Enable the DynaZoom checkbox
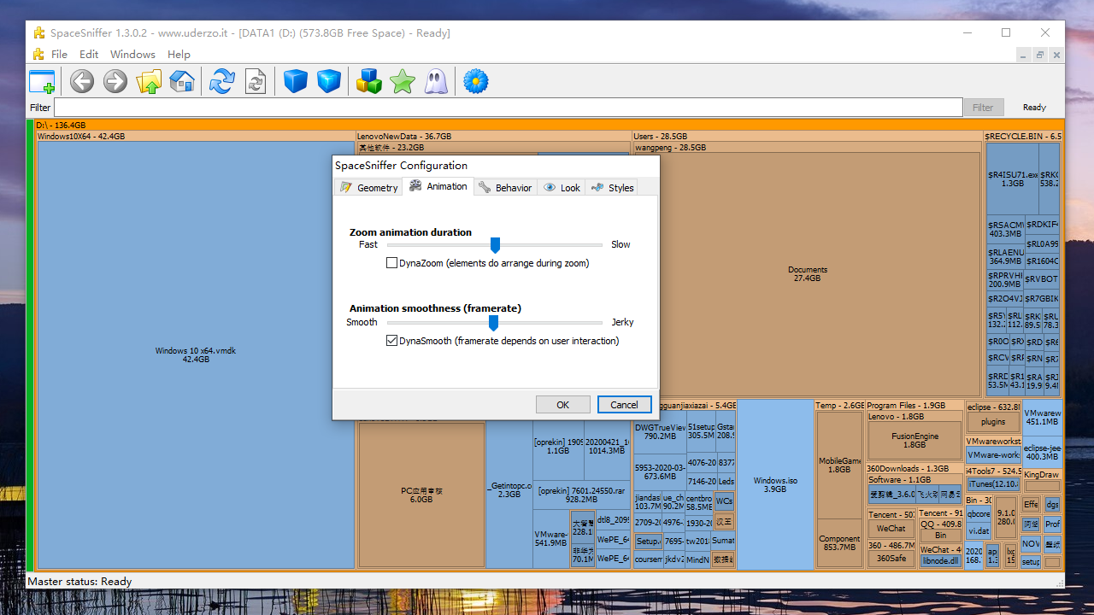Image resolution: width=1094 pixels, height=615 pixels. (392, 263)
